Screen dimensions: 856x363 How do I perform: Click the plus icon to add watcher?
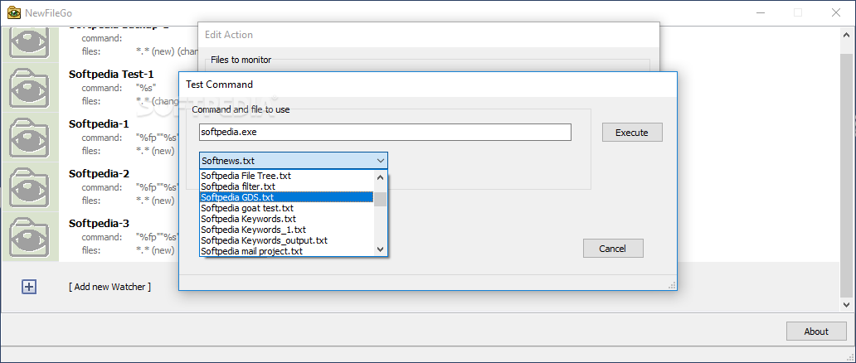pos(29,287)
